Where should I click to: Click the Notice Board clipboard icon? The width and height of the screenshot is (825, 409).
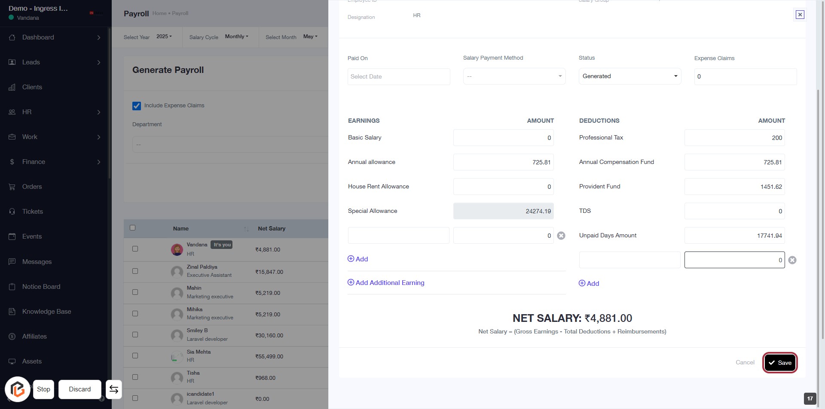(12, 287)
